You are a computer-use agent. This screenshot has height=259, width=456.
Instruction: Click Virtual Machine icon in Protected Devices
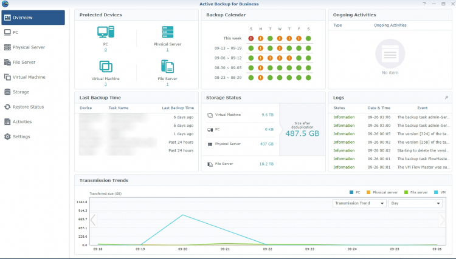pos(106,66)
